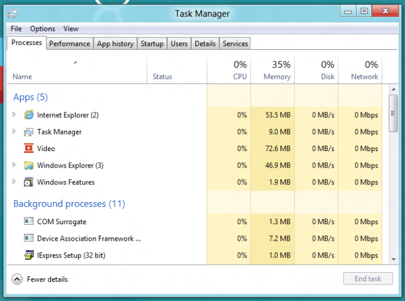Sort by the Name column header

(77, 71)
